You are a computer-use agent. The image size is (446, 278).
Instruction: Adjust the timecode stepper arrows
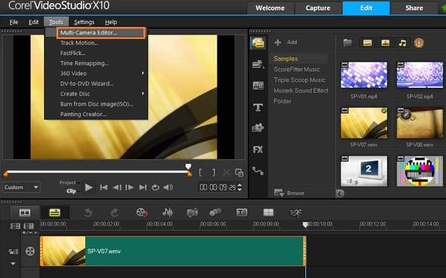coord(240,188)
